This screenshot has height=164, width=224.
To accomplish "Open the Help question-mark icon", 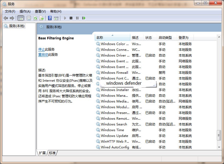I will 50,18.
